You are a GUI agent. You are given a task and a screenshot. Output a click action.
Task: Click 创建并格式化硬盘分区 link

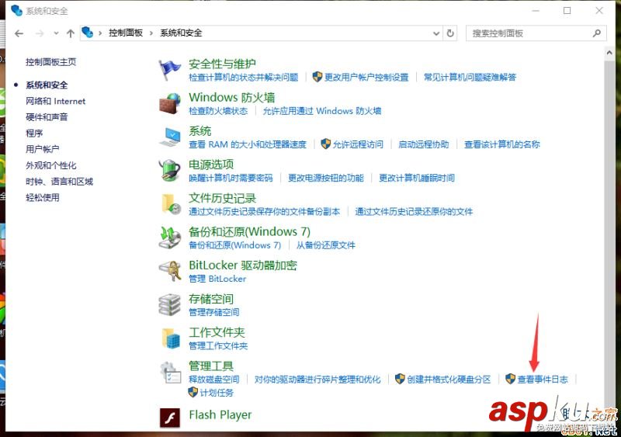(x=449, y=379)
